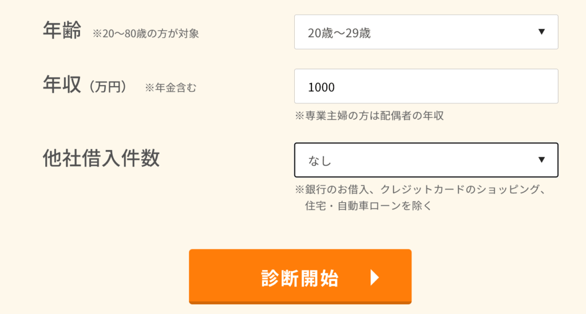
Task: Click the ※20〜80歳の方が対象 note
Action: 146,34
